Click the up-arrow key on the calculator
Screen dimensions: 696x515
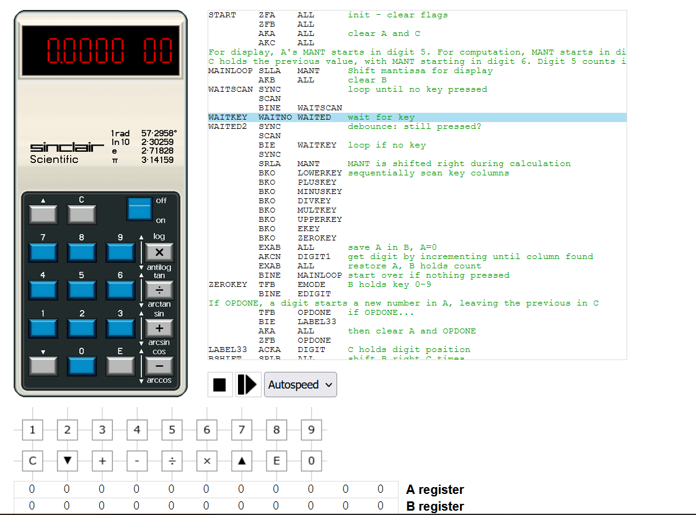pyautogui.click(x=43, y=214)
